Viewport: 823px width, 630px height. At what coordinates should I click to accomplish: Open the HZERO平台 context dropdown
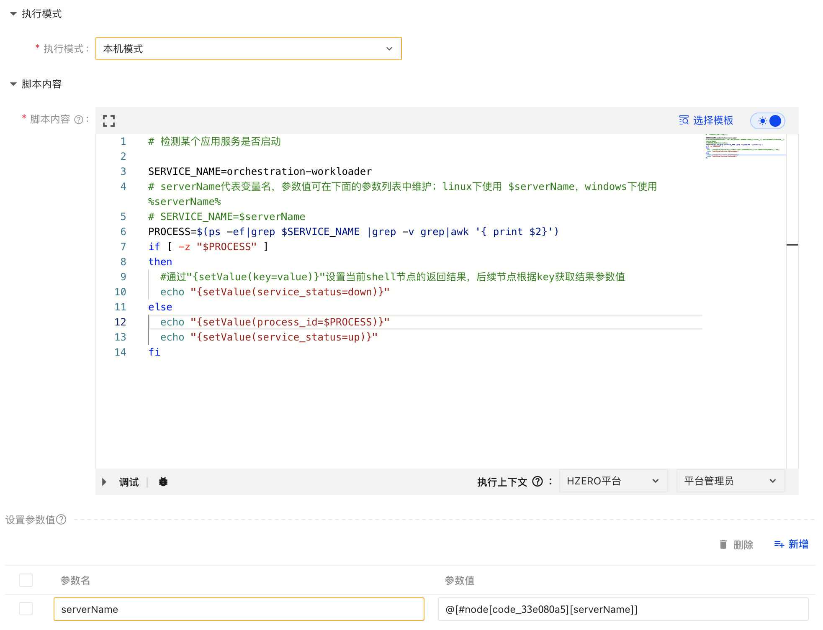tap(613, 481)
